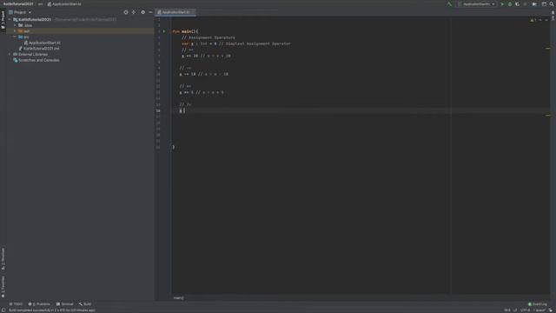The height and width of the screenshot is (313, 556).
Task: Click the upper stripe mark on the editor scrollbar
Action: 548,49
